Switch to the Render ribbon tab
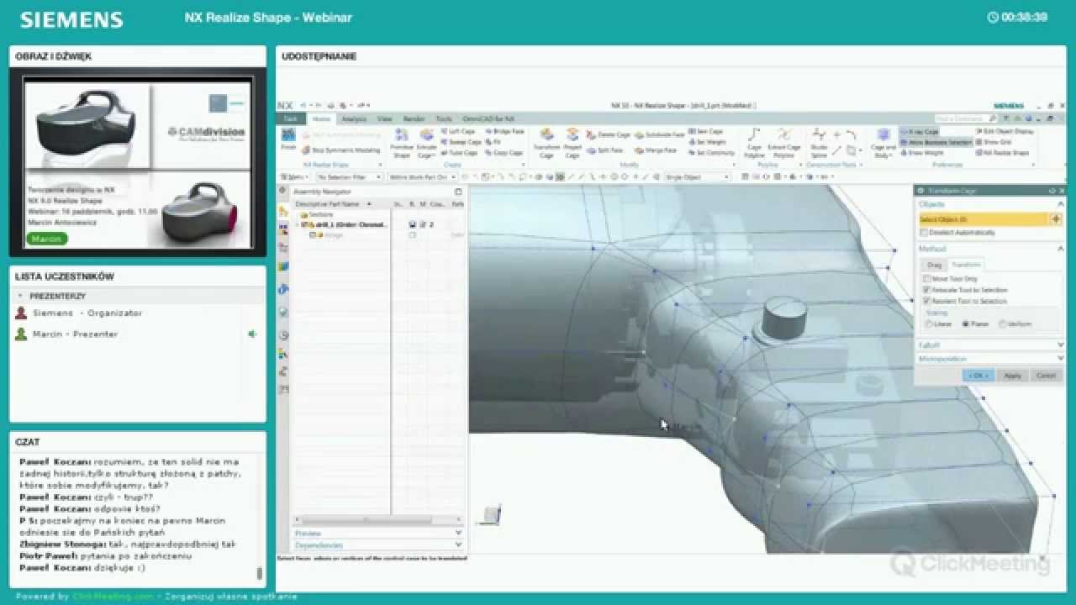This screenshot has height=605, width=1076. click(x=414, y=119)
